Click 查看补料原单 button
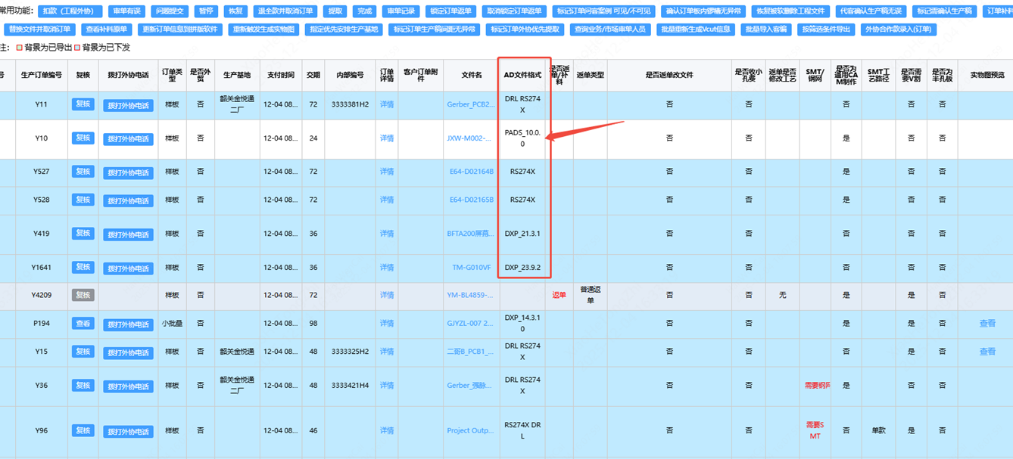 tap(106, 29)
